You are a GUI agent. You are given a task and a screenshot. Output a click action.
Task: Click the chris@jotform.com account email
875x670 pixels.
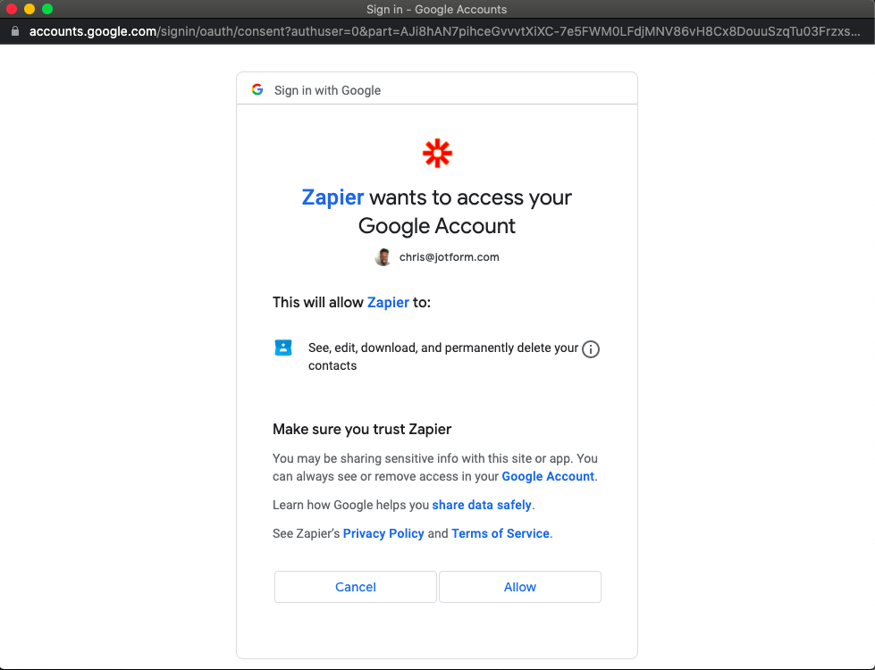click(x=449, y=257)
